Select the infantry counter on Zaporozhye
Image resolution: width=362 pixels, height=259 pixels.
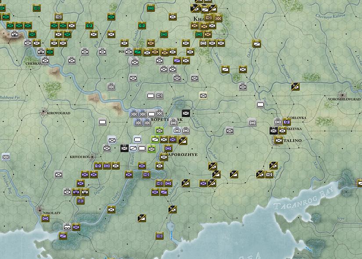pos(164,157)
